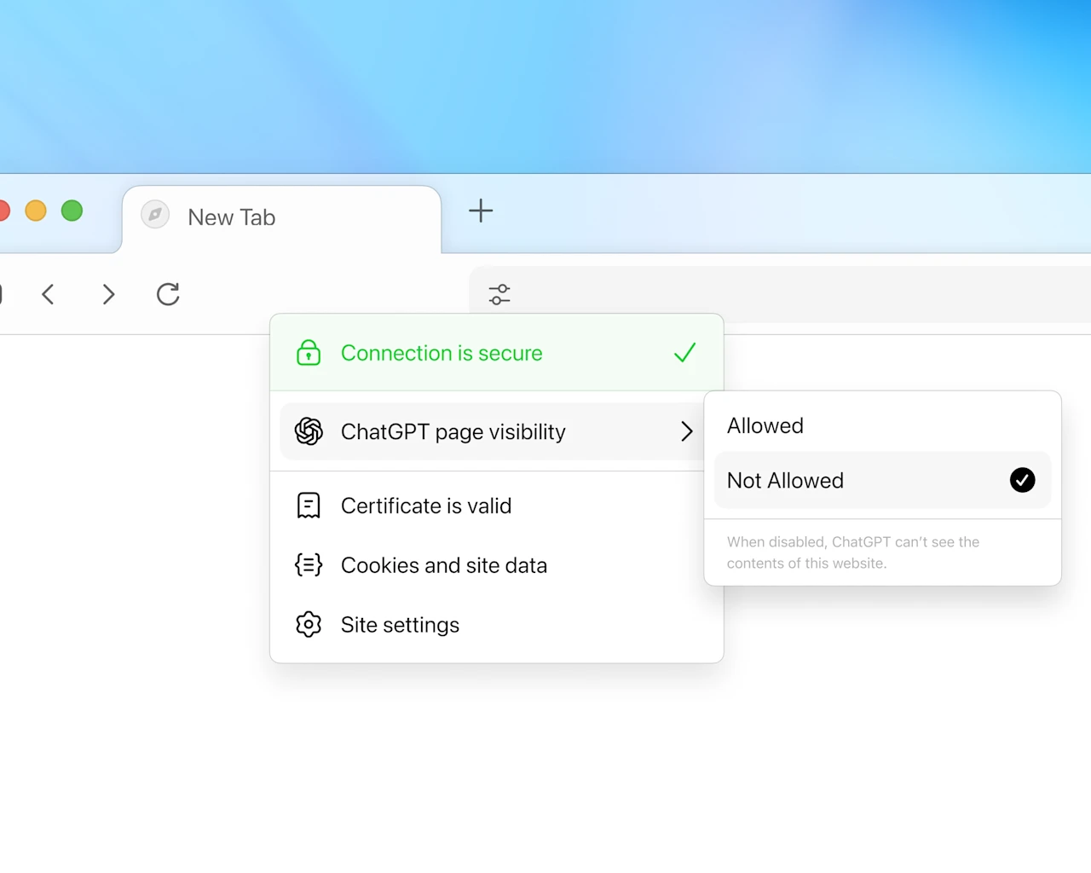Image resolution: width=1091 pixels, height=873 pixels.
Task: Click the cookies braces icon
Action: [308, 564]
